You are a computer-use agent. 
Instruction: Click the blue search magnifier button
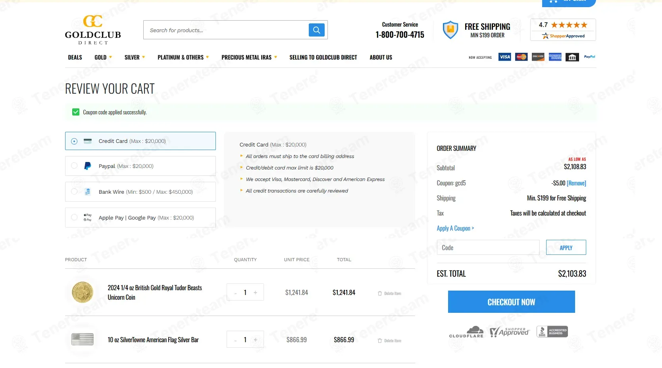(317, 30)
